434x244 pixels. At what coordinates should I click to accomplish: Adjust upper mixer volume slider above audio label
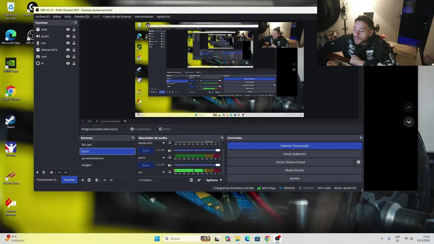pyautogui.click(x=197, y=150)
